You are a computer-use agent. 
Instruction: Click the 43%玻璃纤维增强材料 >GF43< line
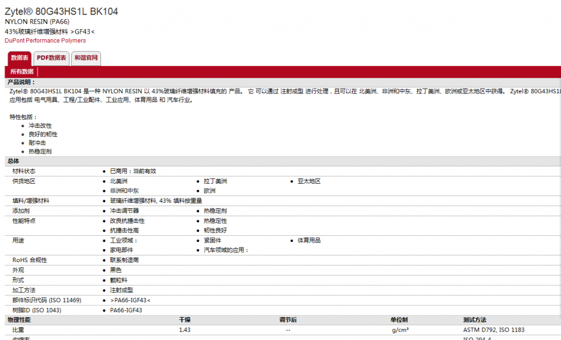click(x=50, y=32)
